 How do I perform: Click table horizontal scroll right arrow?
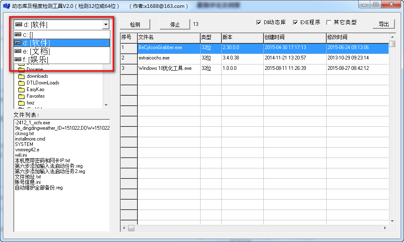[x=385, y=228]
